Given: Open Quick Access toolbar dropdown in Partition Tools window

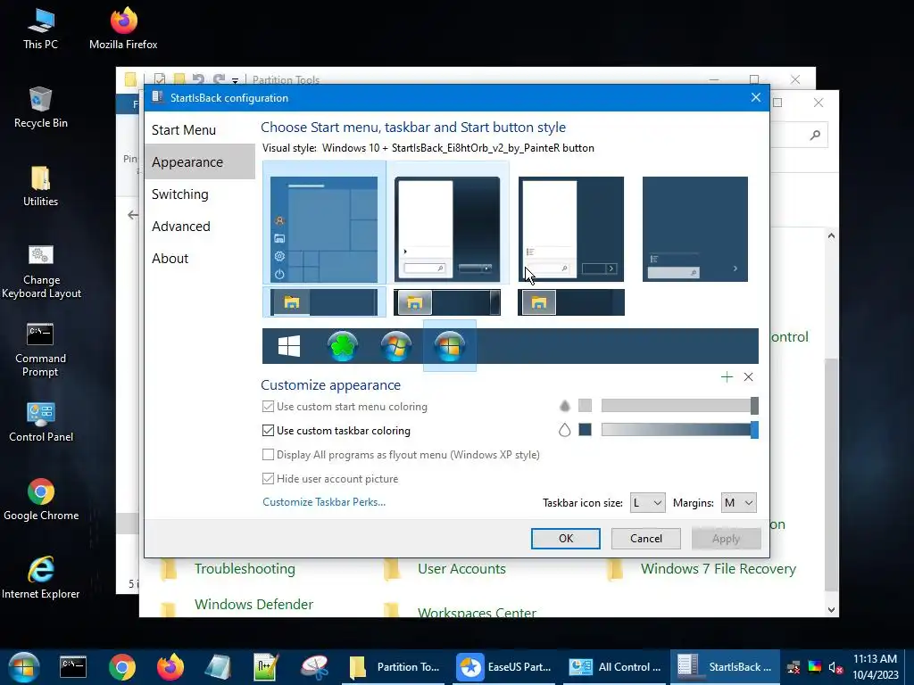Looking at the screenshot, I should point(235,80).
